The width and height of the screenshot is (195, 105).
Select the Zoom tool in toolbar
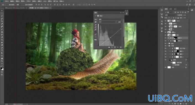tap(2, 61)
